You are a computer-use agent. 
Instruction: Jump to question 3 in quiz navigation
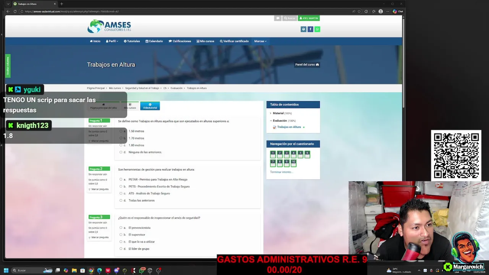[x=287, y=154]
